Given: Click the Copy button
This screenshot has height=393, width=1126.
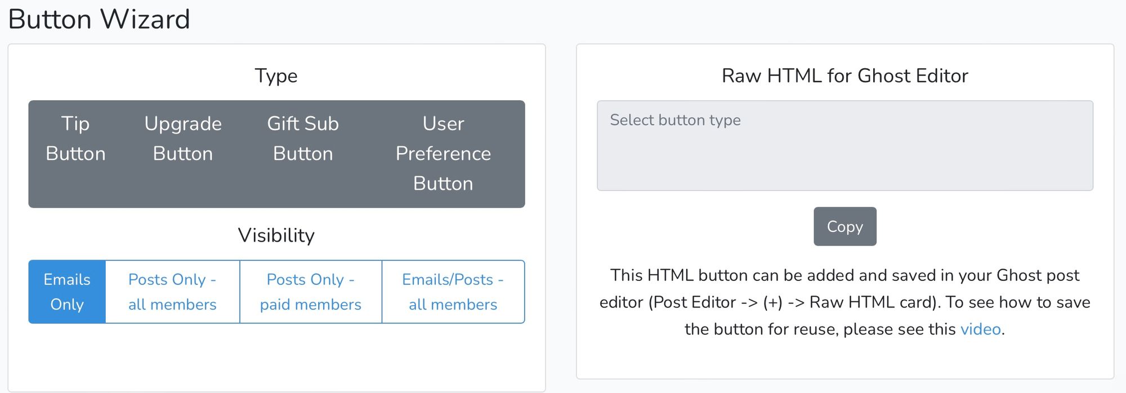Looking at the screenshot, I should point(844,226).
